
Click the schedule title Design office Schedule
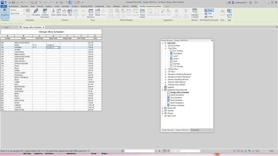pyautogui.click(x=51, y=32)
